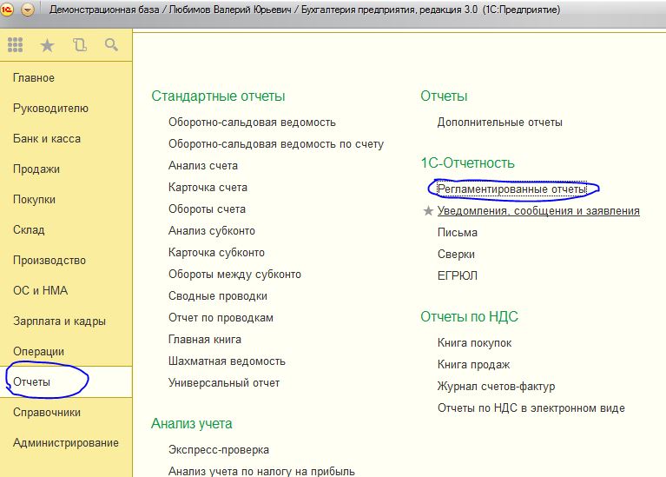Image resolution: width=666 pixels, height=477 pixels.
Task: Open Книга покупок report
Action: tap(474, 343)
